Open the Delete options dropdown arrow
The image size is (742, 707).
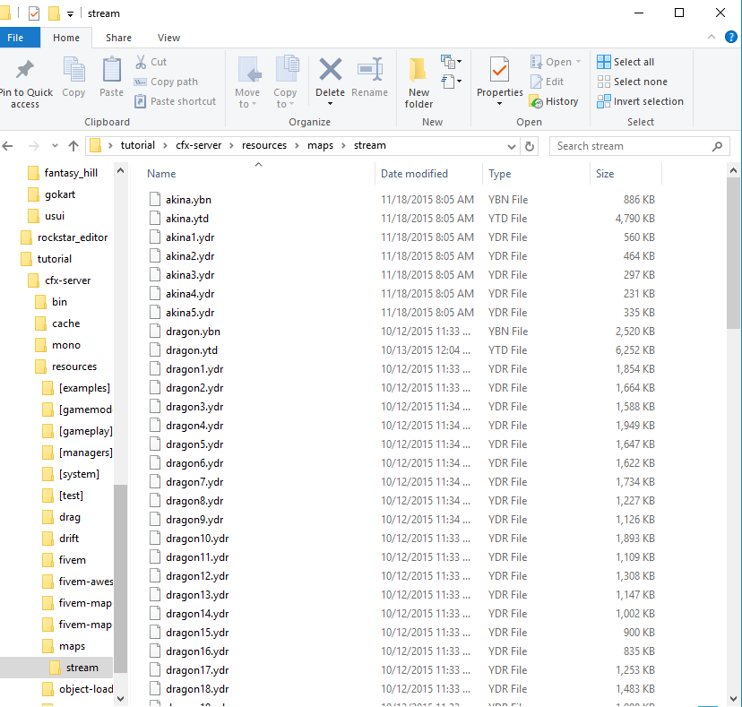point(331,104)
